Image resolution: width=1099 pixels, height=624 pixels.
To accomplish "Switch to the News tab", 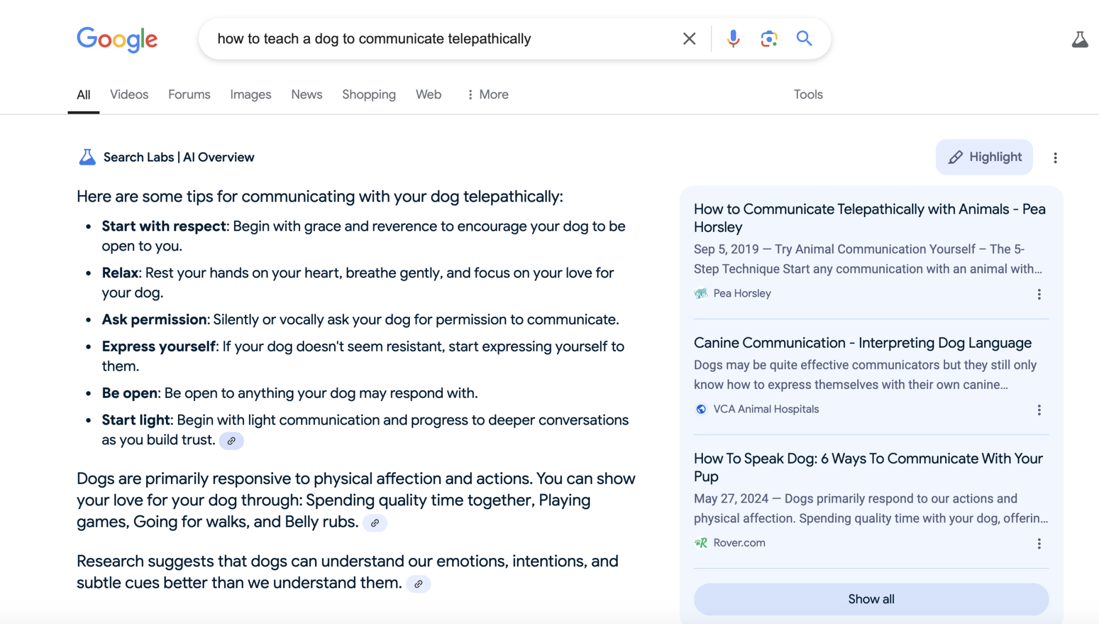I will (x=306, y=94).
